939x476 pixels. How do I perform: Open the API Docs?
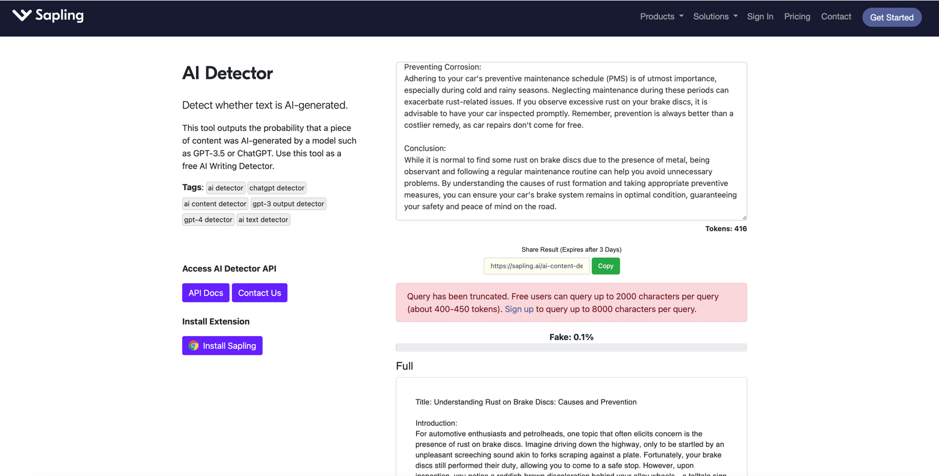pos(205,293)
